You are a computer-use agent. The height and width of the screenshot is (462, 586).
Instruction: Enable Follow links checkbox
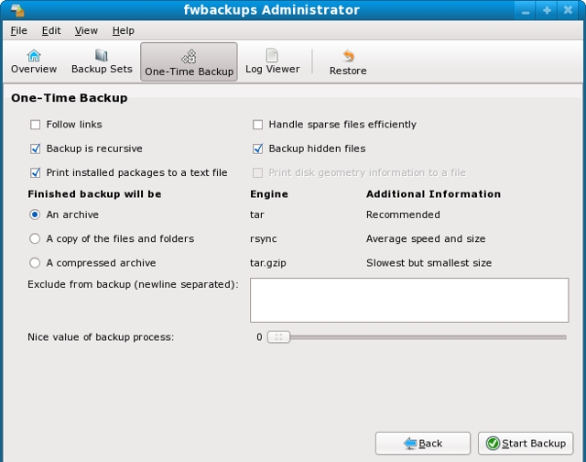[x=35, y=125]
